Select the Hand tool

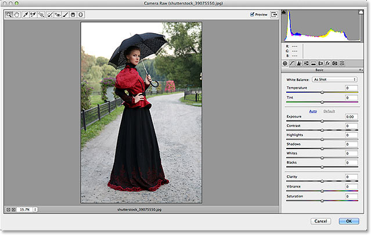coord(17,15)
